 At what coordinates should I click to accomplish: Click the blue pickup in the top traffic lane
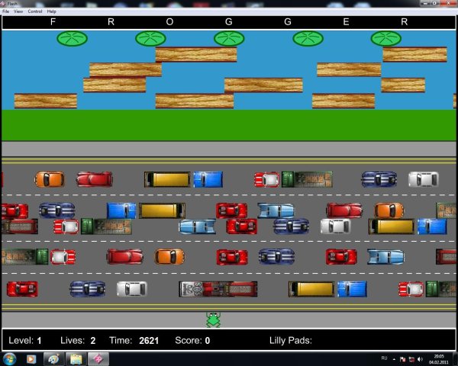[208, 179]
